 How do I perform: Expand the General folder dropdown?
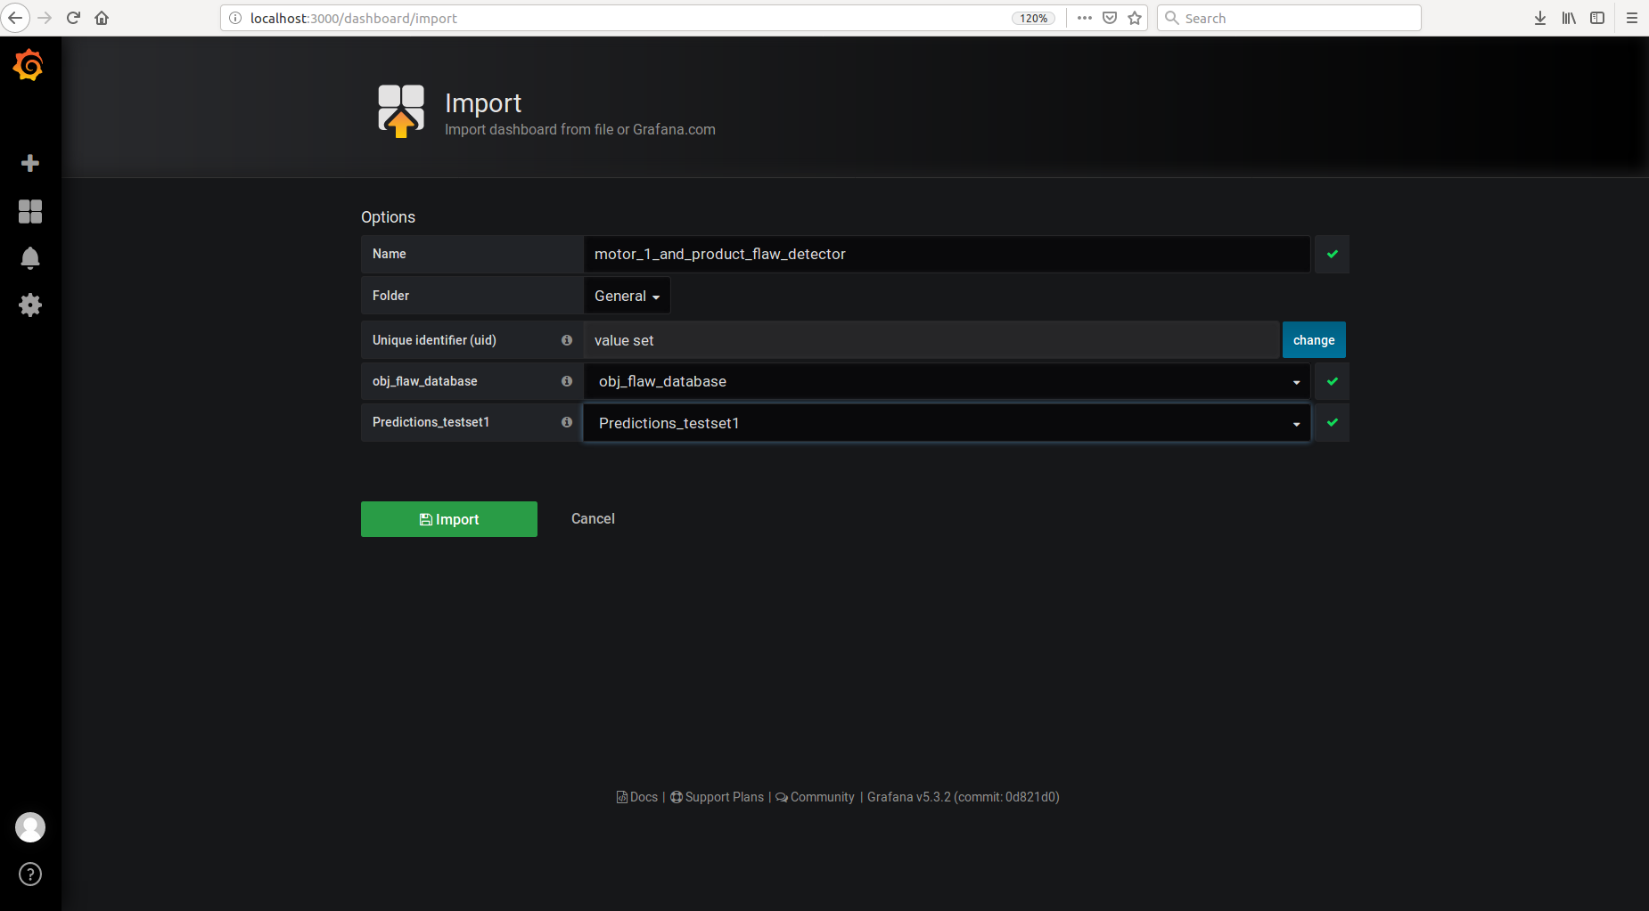(x=627, y=296)
